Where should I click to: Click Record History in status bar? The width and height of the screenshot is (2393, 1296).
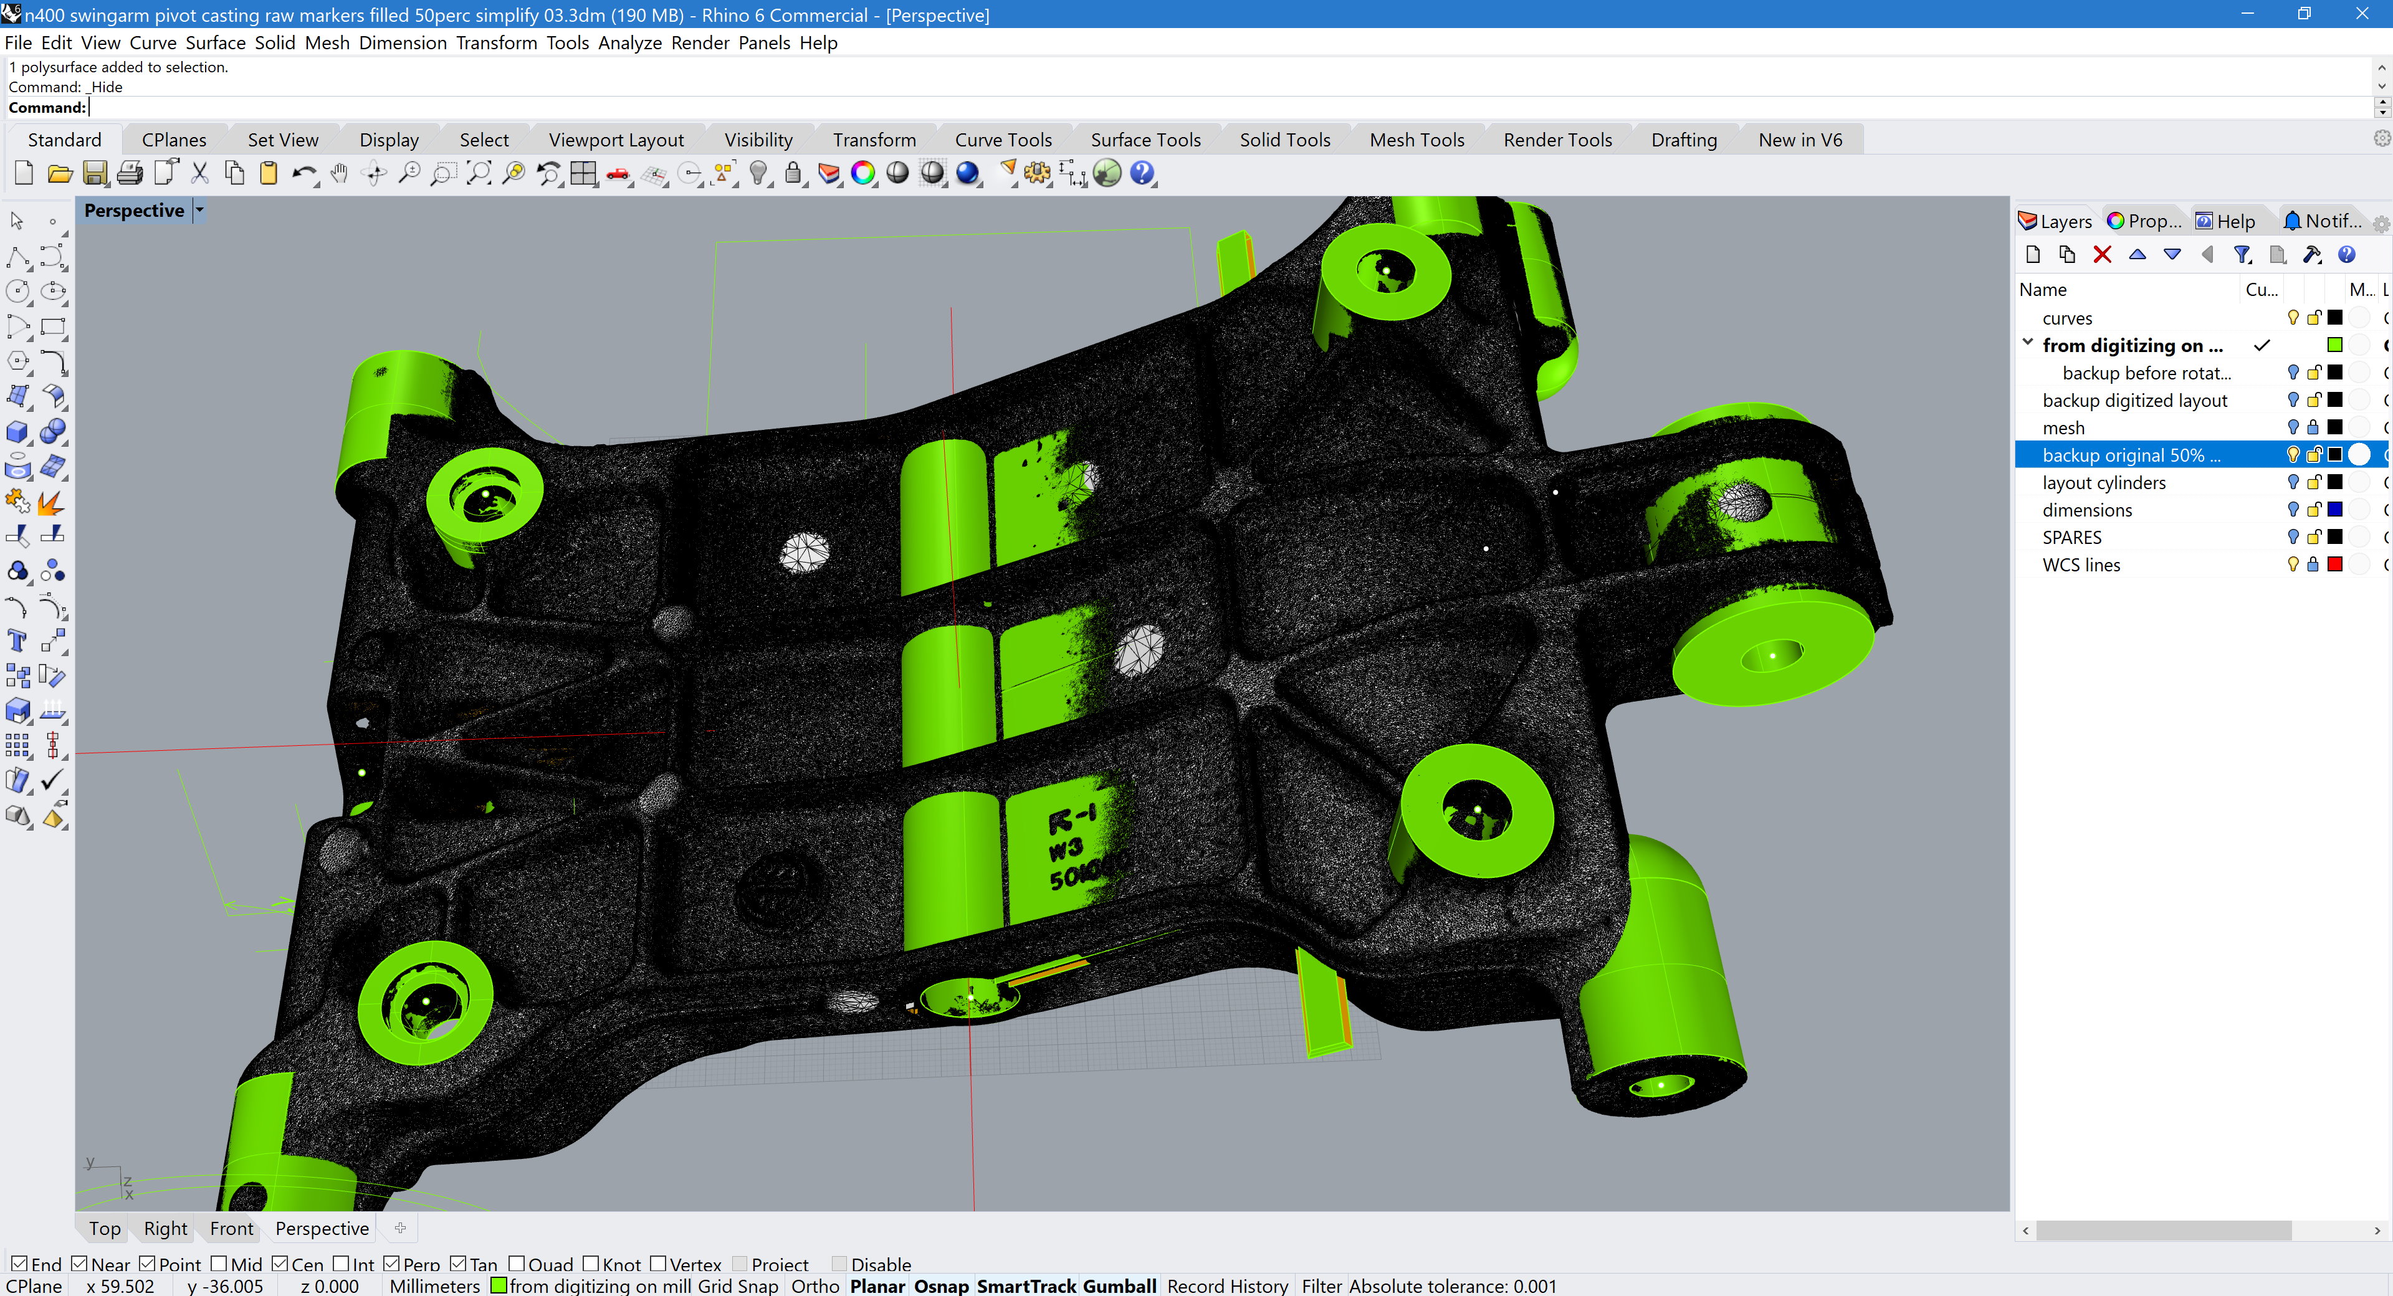(x=1227, y=1286)
